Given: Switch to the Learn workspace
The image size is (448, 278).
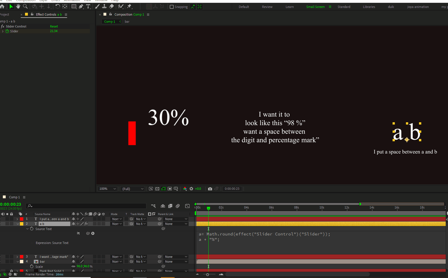Looking at the screenshot, I should point(290,7).
